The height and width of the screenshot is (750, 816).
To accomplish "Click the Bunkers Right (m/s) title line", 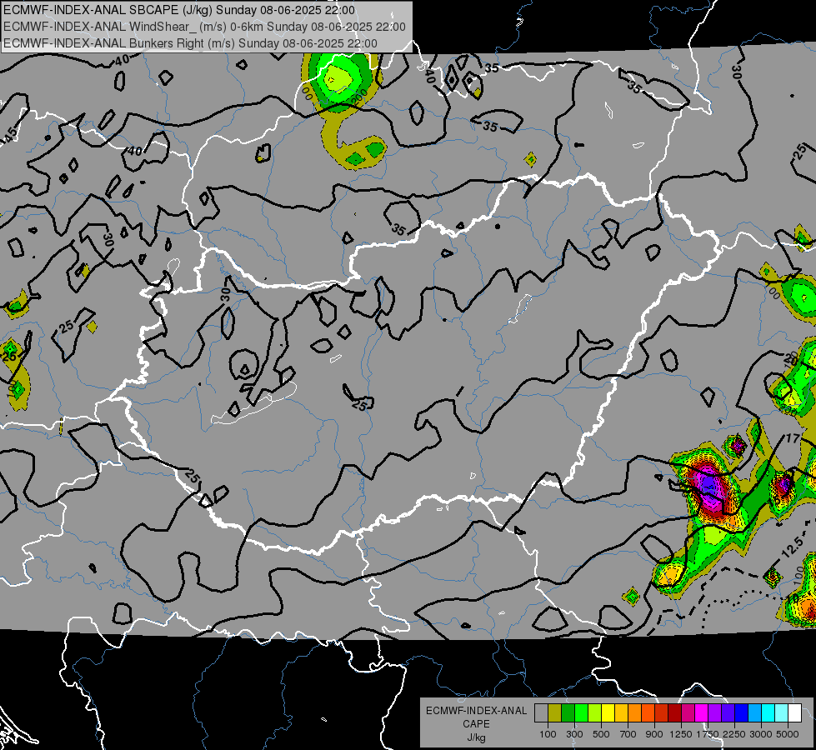I will coord(190,43).
